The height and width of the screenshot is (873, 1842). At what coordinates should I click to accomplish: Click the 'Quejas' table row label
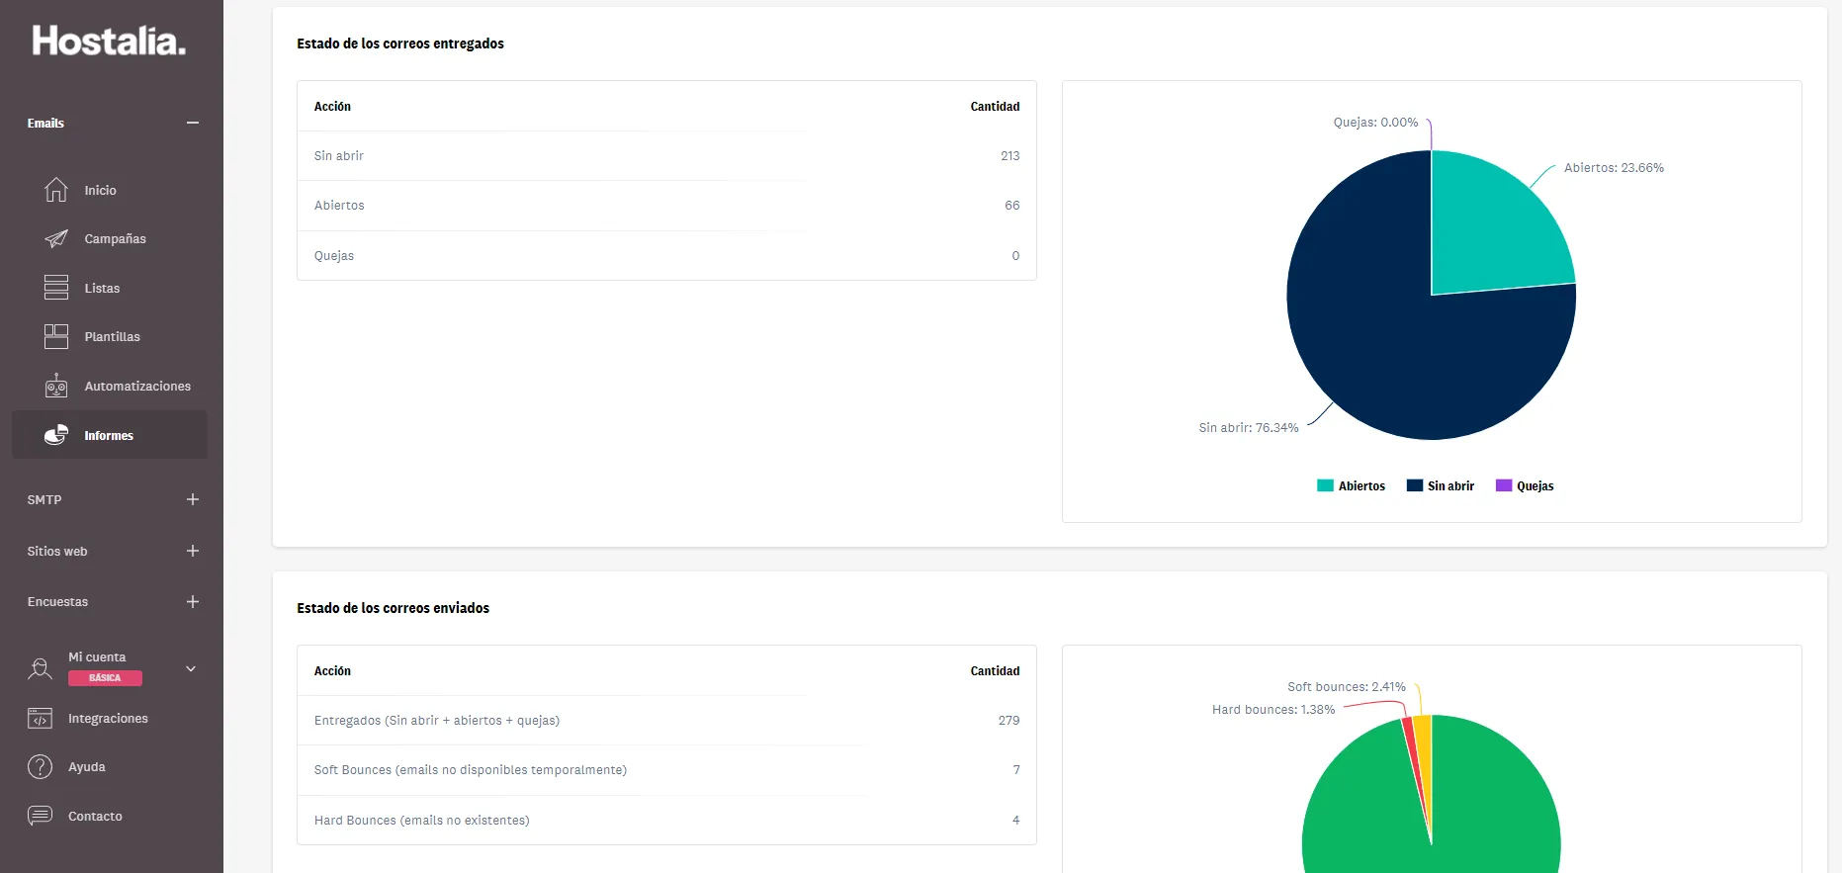point(334,256)
